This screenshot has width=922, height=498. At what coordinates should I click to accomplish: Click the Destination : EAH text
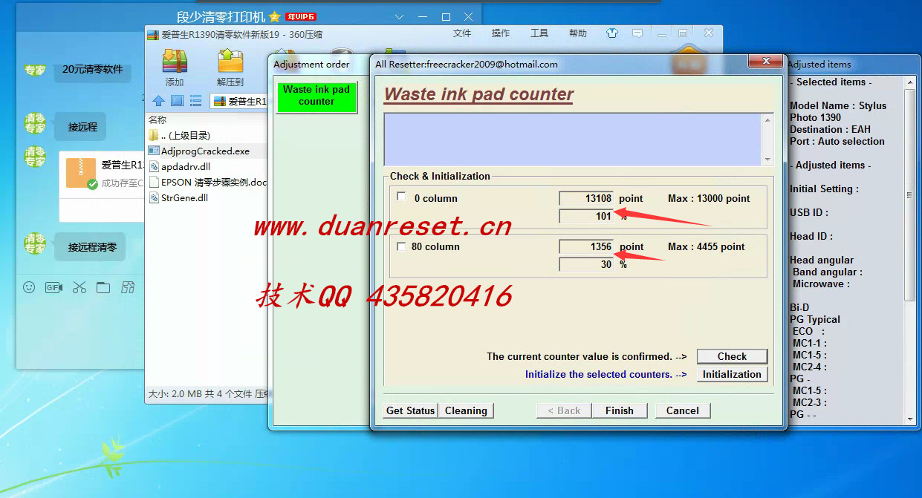click(830, 129)
